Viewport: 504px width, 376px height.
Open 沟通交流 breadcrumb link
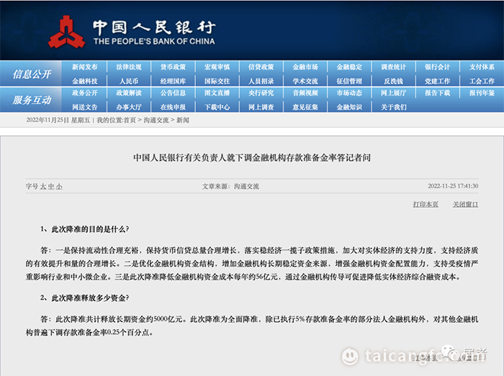(156, 120)
